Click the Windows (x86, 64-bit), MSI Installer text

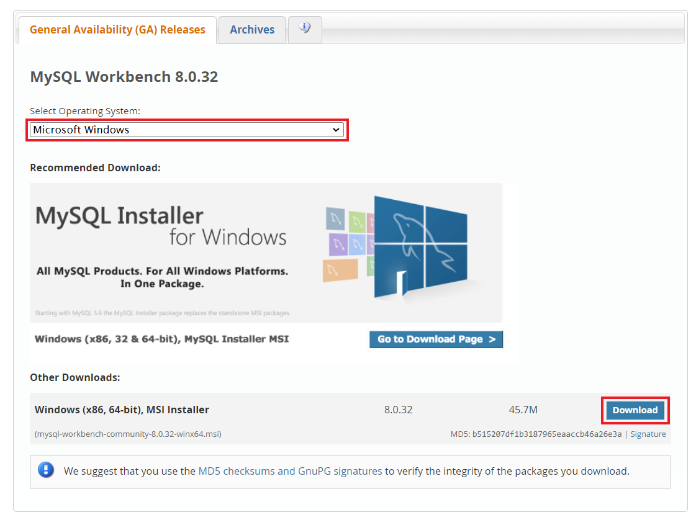click(x=122, y=410)
